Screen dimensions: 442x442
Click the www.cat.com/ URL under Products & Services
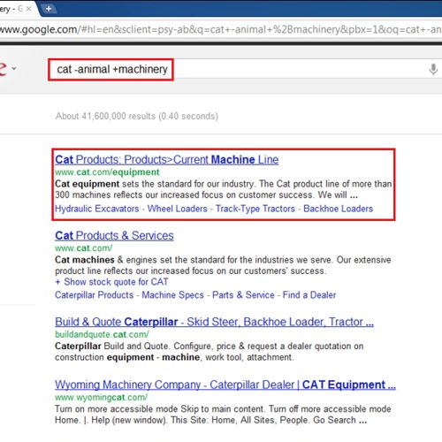pos(84,248)
